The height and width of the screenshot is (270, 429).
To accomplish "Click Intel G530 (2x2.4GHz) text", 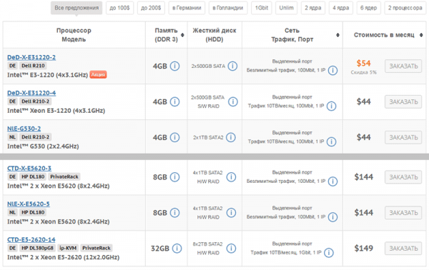I will pyautogui.click(x=43, y=146).
